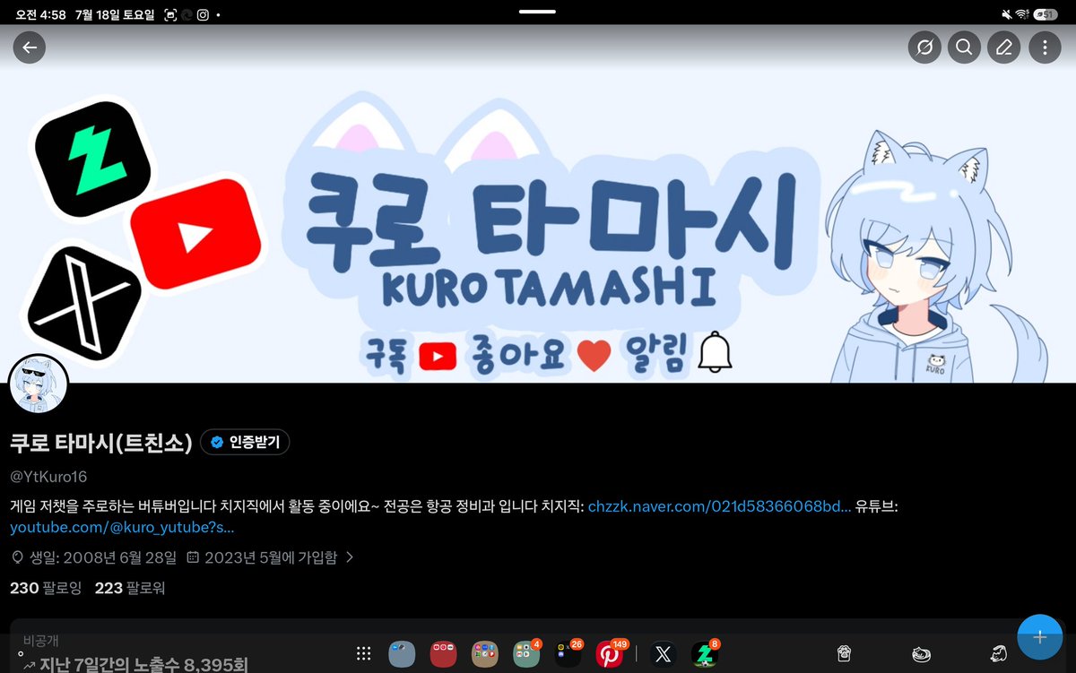Image resolution: width=1076 pixels, height=673 pixels.
Task: Open the red app folder in taskbar
Action: coord(443,654)
